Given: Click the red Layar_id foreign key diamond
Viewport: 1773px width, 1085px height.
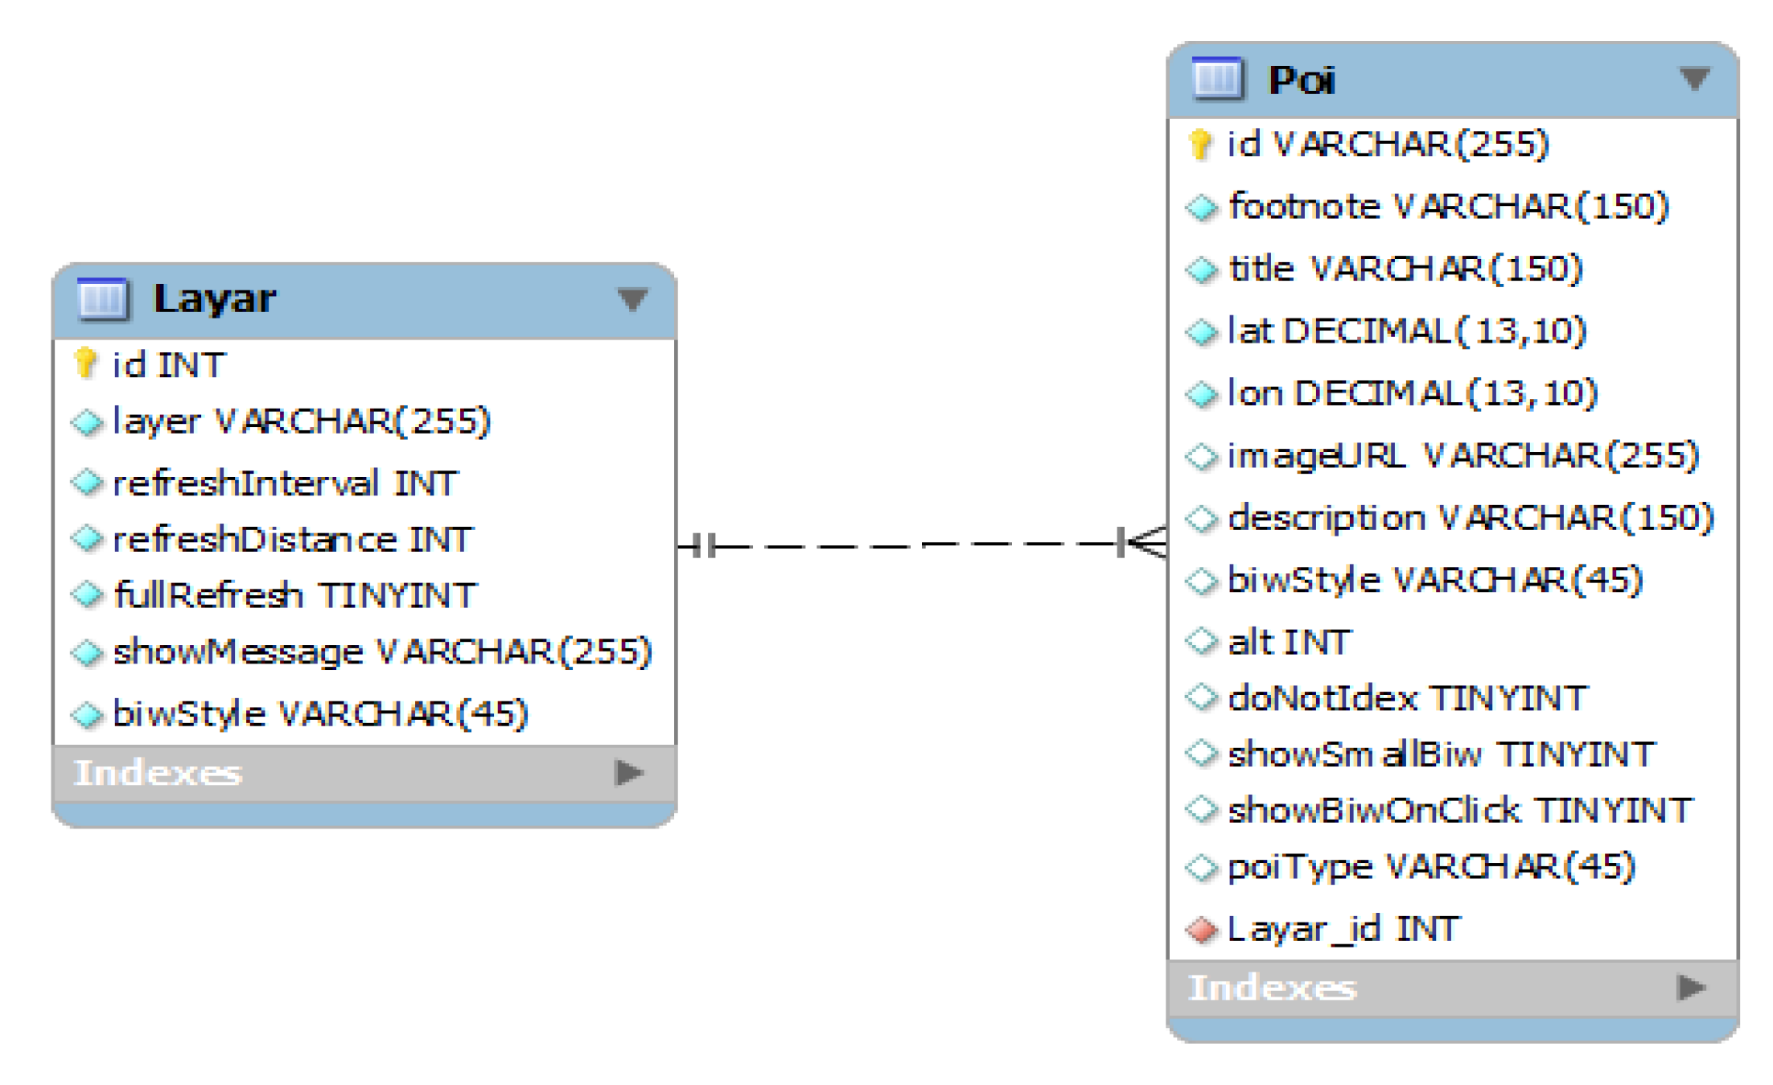Looking at the screenshot, I should click(x=1202, y=930).
